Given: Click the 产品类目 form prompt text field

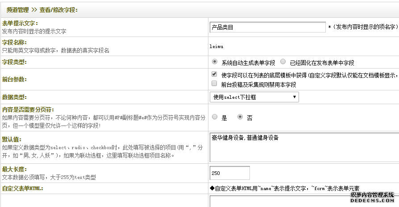Looking at the screenshot, I should [x=267, y=27].
